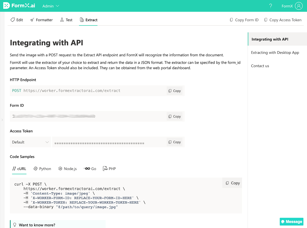Click Copy Access Token button

(x=283, y=20)
